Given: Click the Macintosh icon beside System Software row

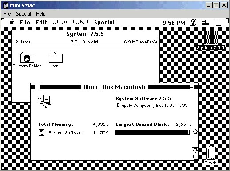Looking at the screenshot, I should (41, 132).
